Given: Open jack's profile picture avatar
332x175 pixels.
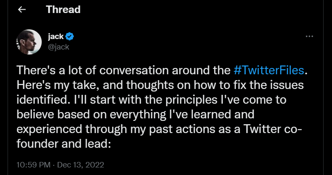Looking at the screenshot, I should [x=29, y=42].
